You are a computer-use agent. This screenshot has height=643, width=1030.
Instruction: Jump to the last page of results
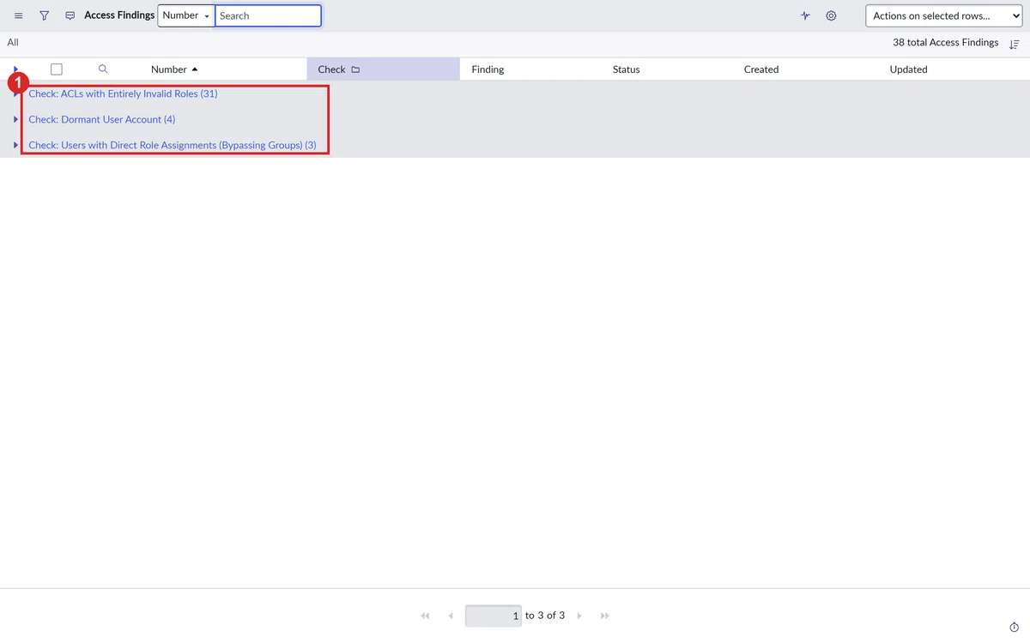click(x=605, y=616)
